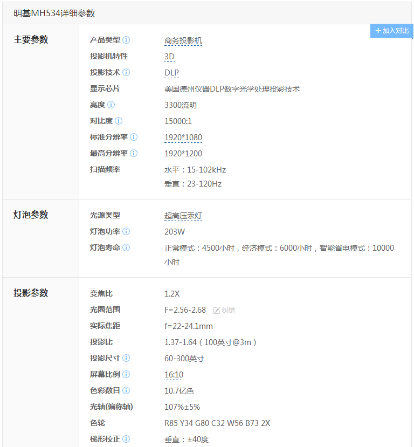Open the DLP technology link
Image resolution: width=414 pixels, height=447 pixels.
[x=171, y=73]
